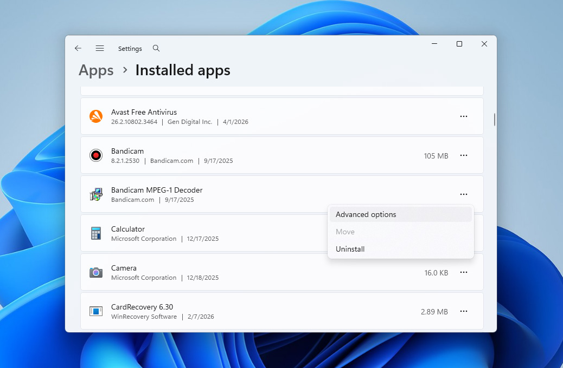Navigate to Apps in the breadcrumb
The image size is (563, 368).
pyautogui.click(x=96, y=70)
